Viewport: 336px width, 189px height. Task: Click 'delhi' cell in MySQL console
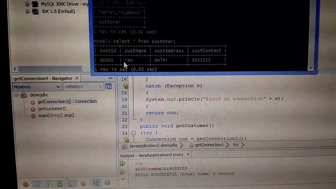pos(161,60)
